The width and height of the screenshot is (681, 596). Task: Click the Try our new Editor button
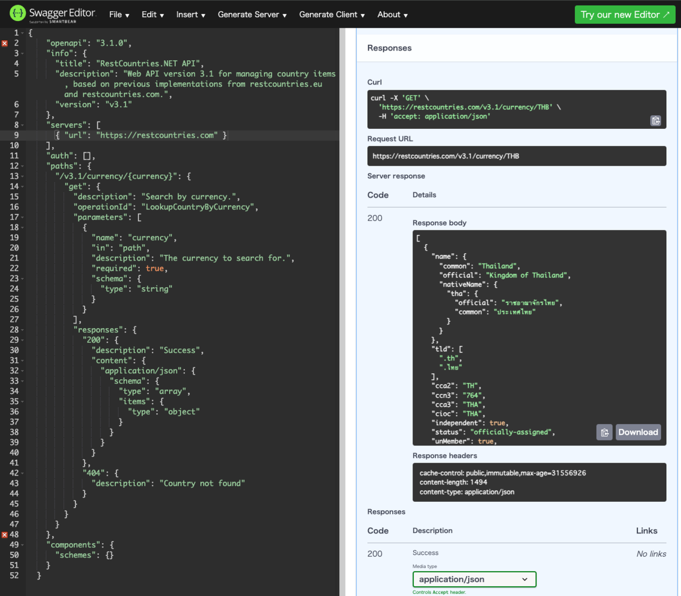[x=625, y=14]
